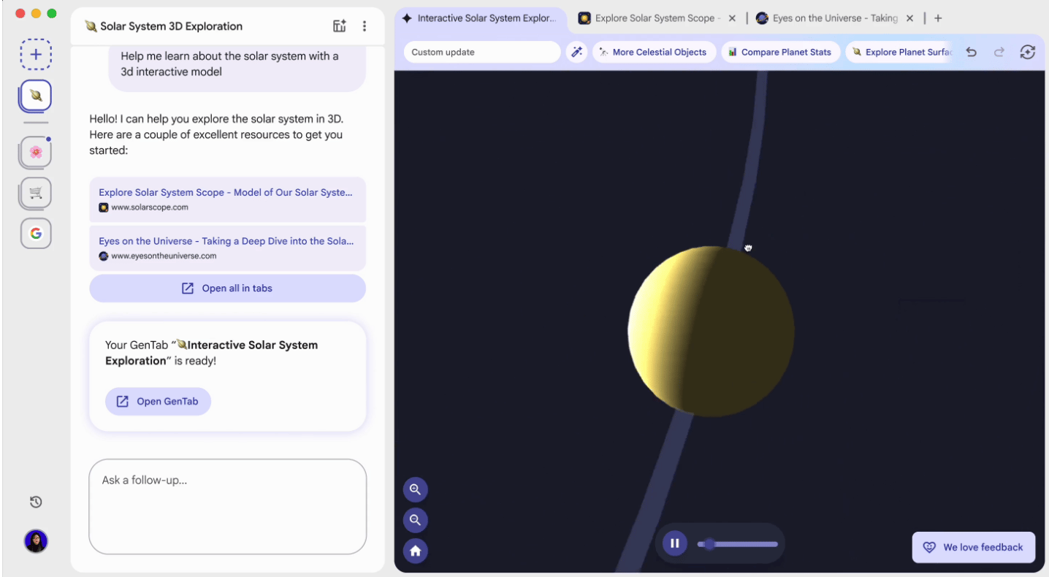Focus the Ask a follow-up text box
1049x577 pixels.
(227, 507)
